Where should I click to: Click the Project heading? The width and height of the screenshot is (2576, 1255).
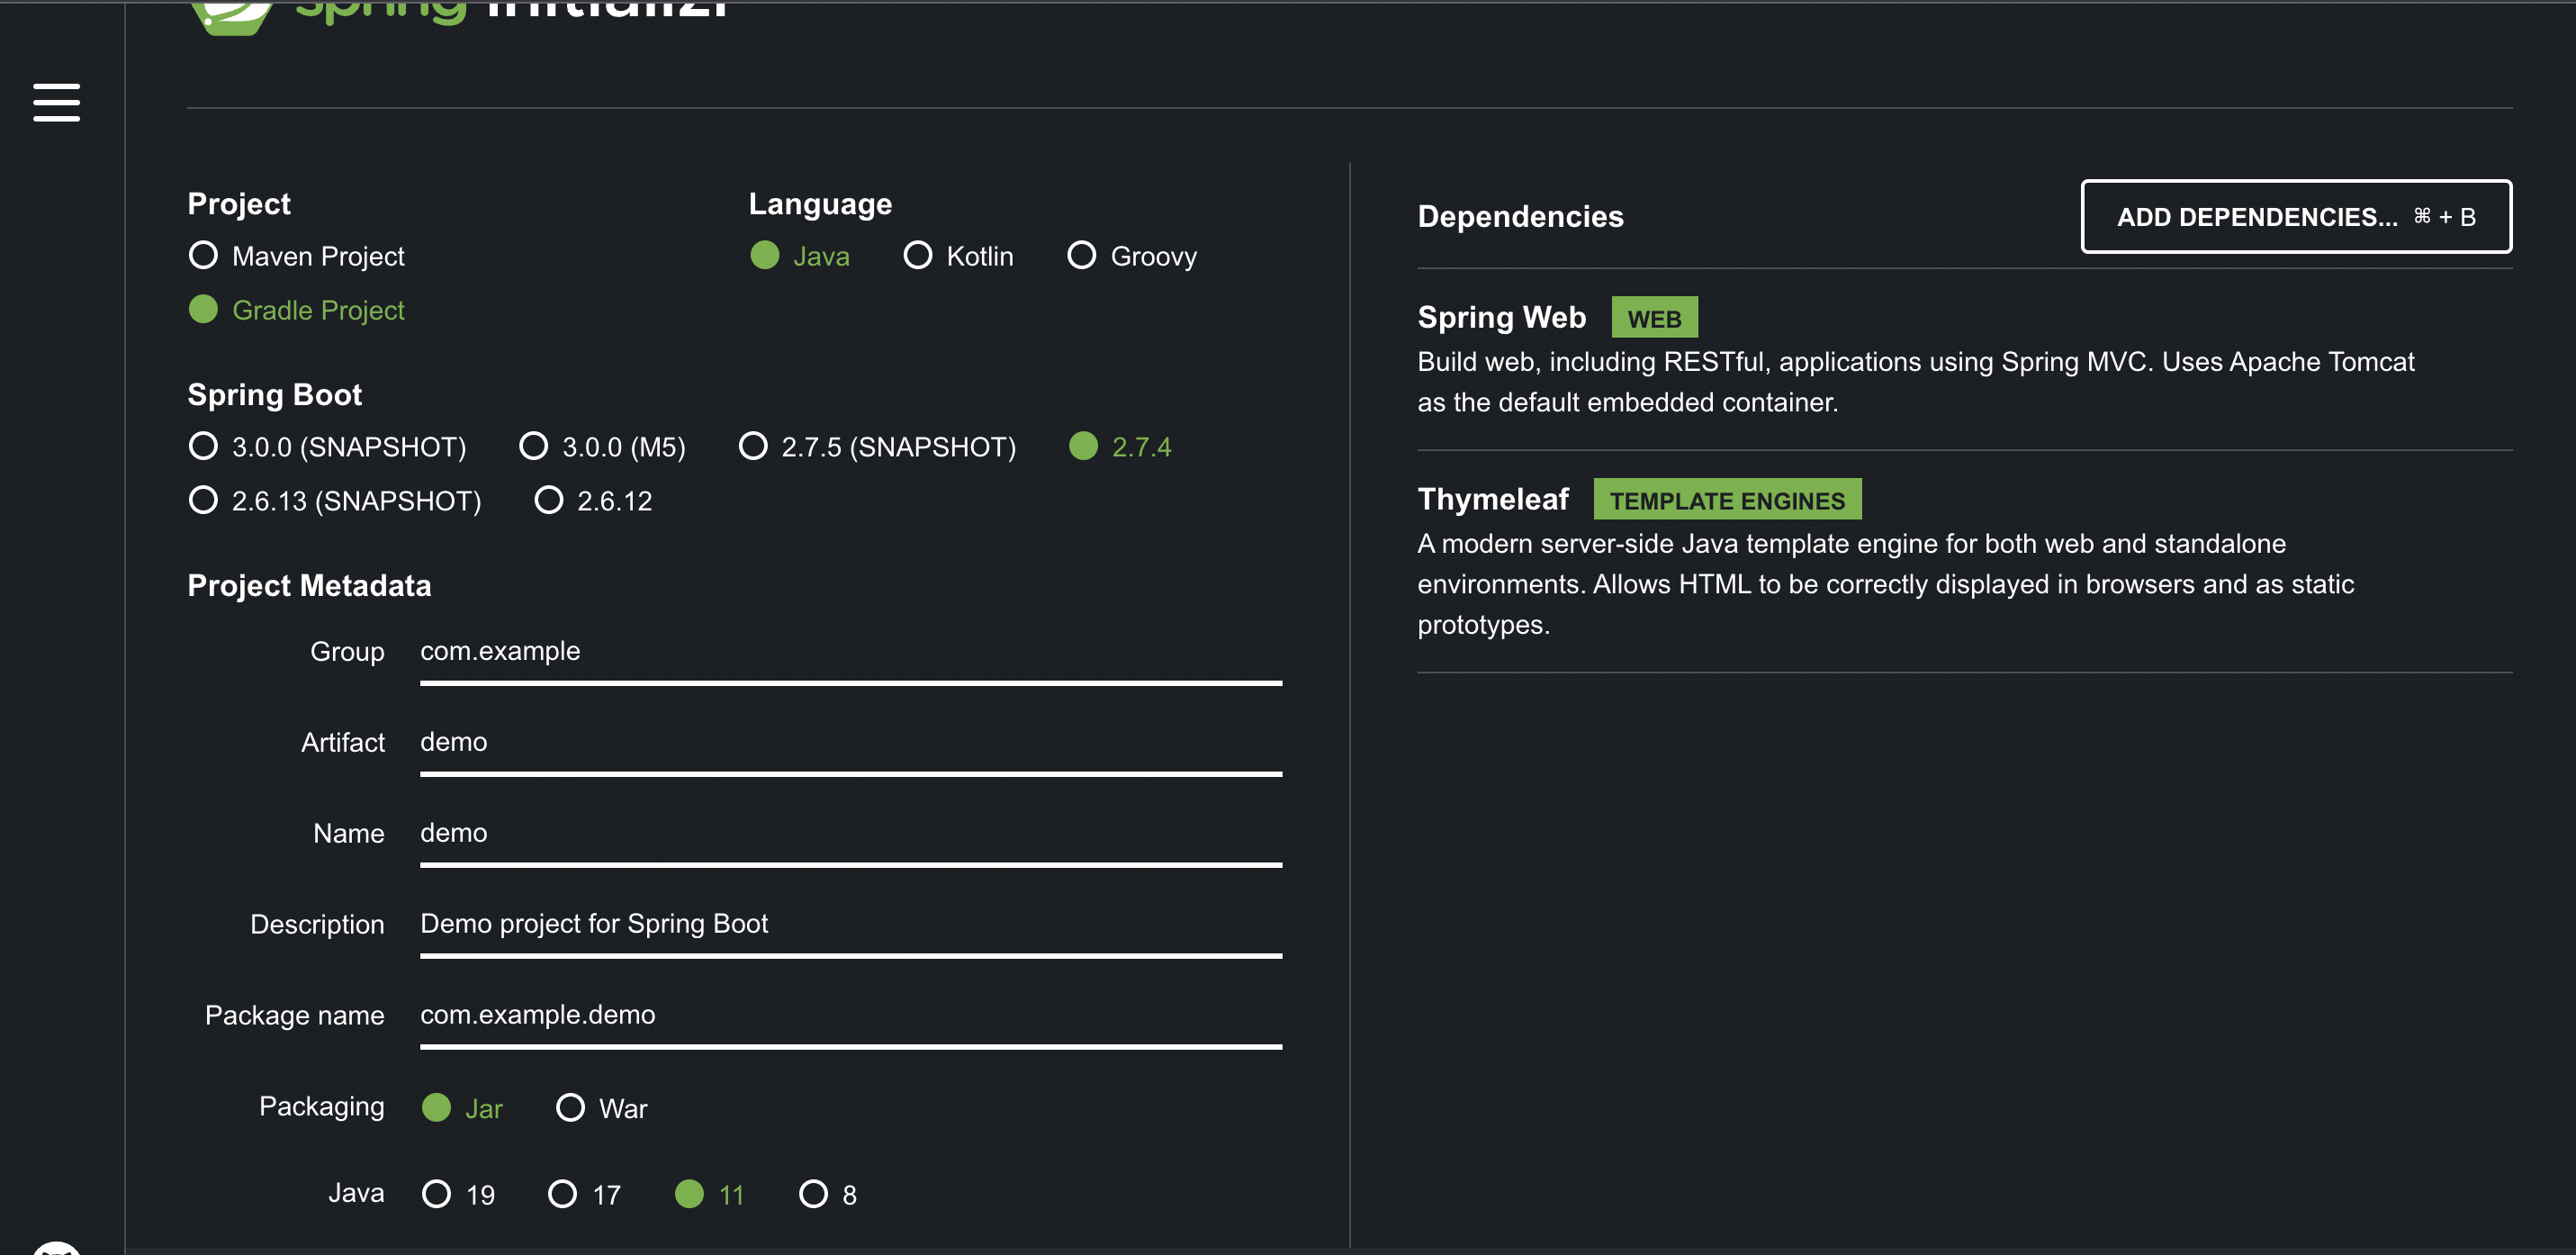click(x=238, y=204)
